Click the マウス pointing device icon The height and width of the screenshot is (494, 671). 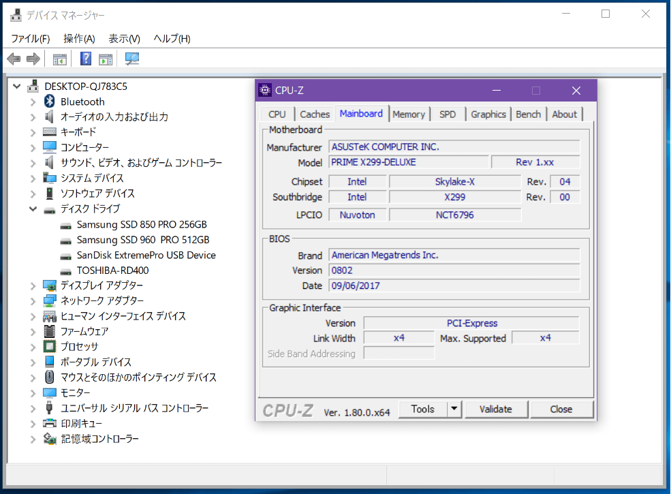click(50, 377)
